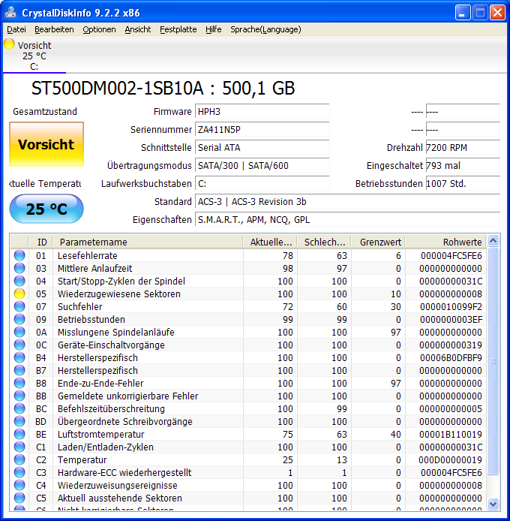The width and height of the screenshot is (510, 521).
Task: Open the Datei menu
Action: coord(16,29)
